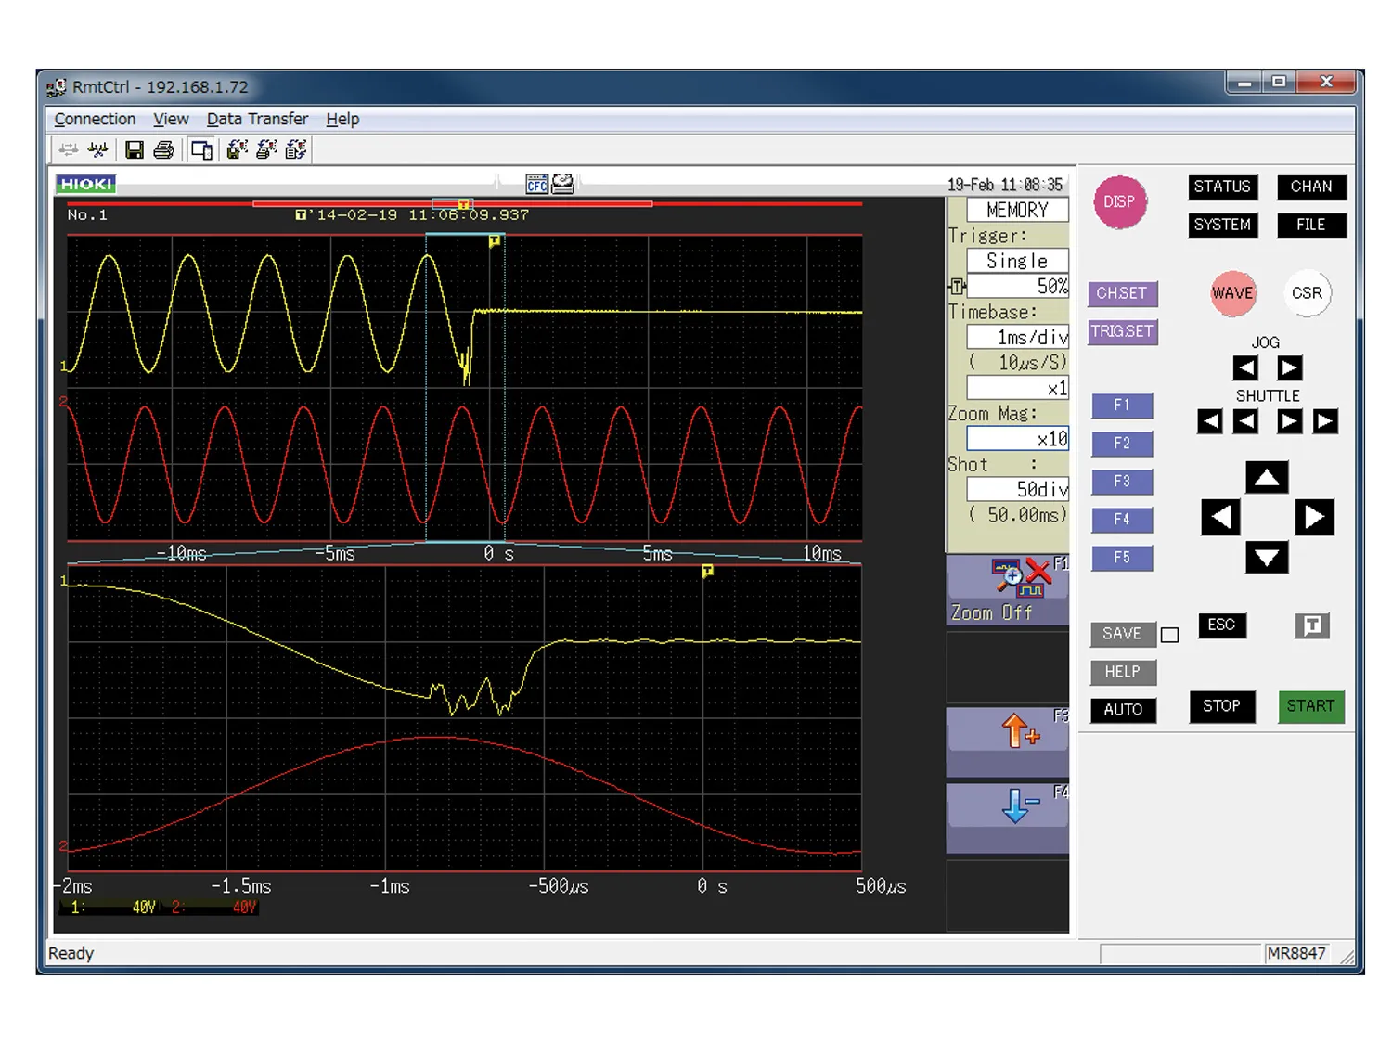Viewport: 1392px width, 1044px height.
Task: Open the Data Transfer menu
Action: click(257, 119)
